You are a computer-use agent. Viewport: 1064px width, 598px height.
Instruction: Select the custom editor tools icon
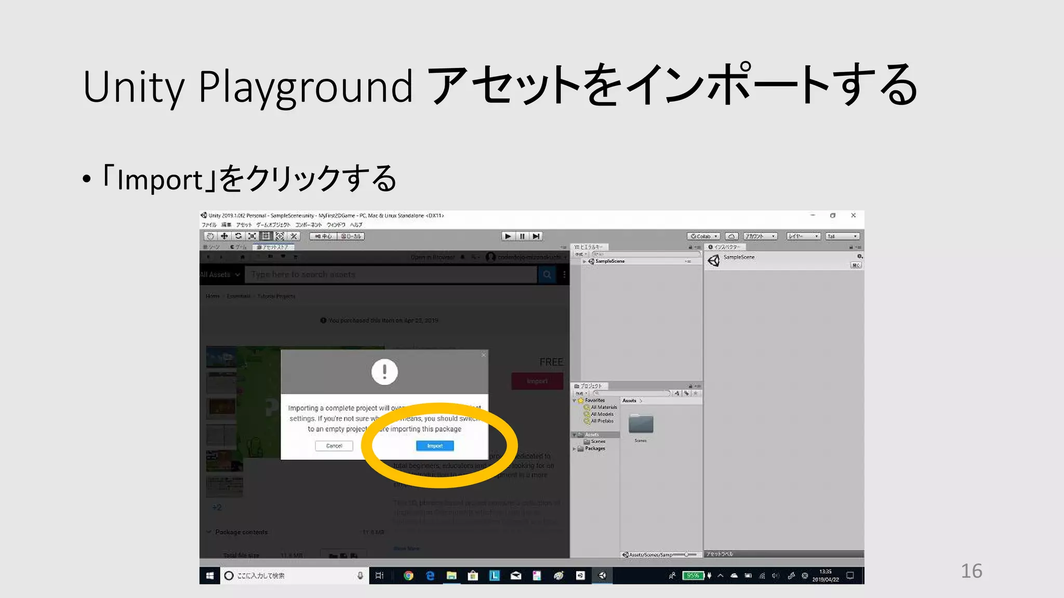coord(294,236)
